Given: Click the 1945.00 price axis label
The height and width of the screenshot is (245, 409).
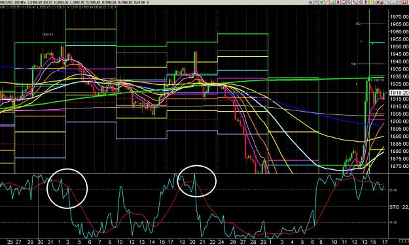Looking at the screenshot, I should [399, 54].
